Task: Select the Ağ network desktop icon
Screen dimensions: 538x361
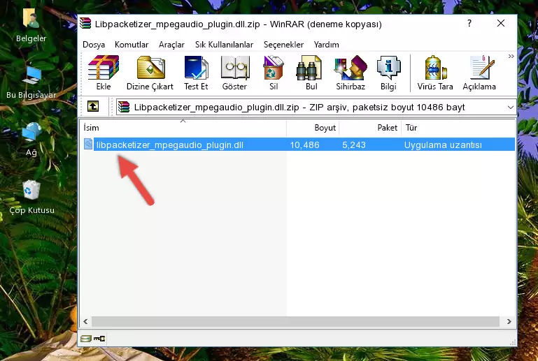Action: (x=31, y=139)
